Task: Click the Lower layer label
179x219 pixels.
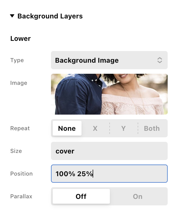Action: (x=20, y=39)
